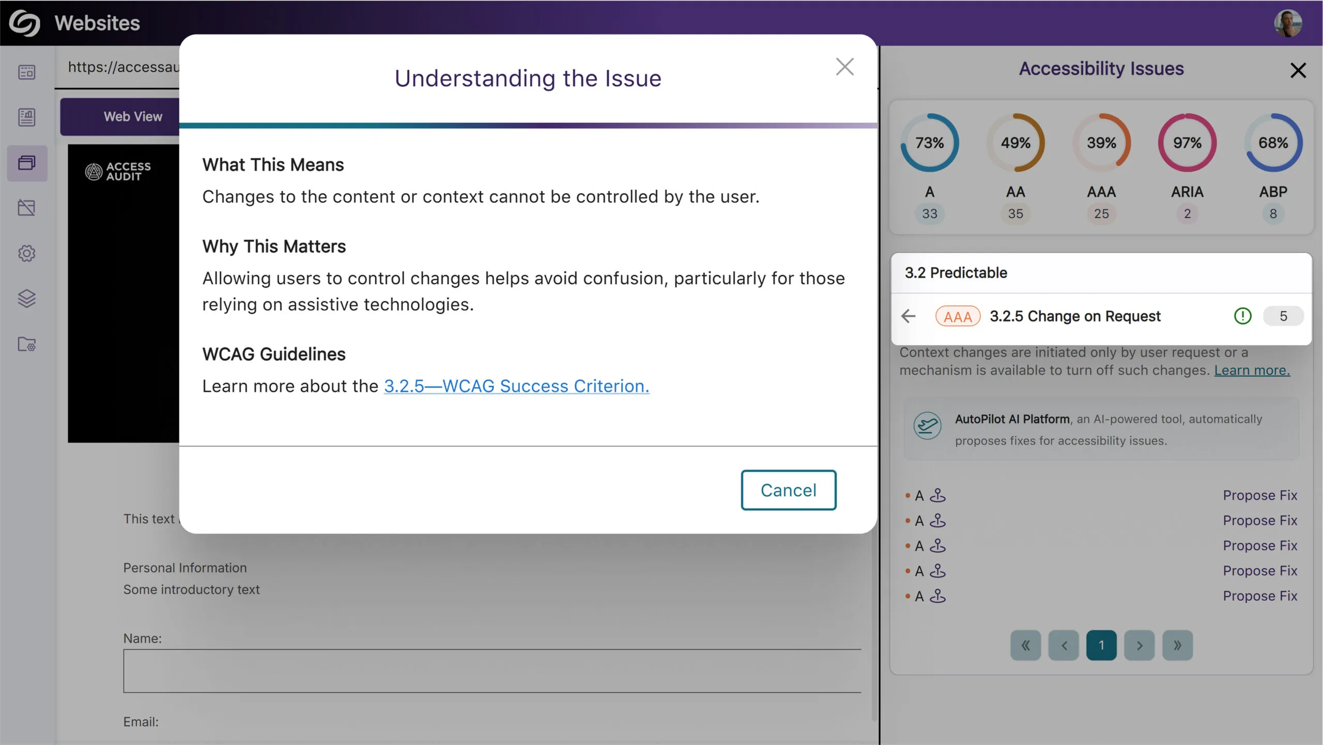This screenshot has width=1323, height=745.
Task: Open the settings gear in left sidebar
Action: pyautogui.click(x=26, y=253)
